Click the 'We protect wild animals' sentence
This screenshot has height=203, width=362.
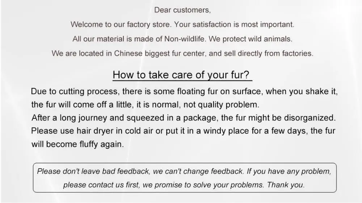point(251,39)
